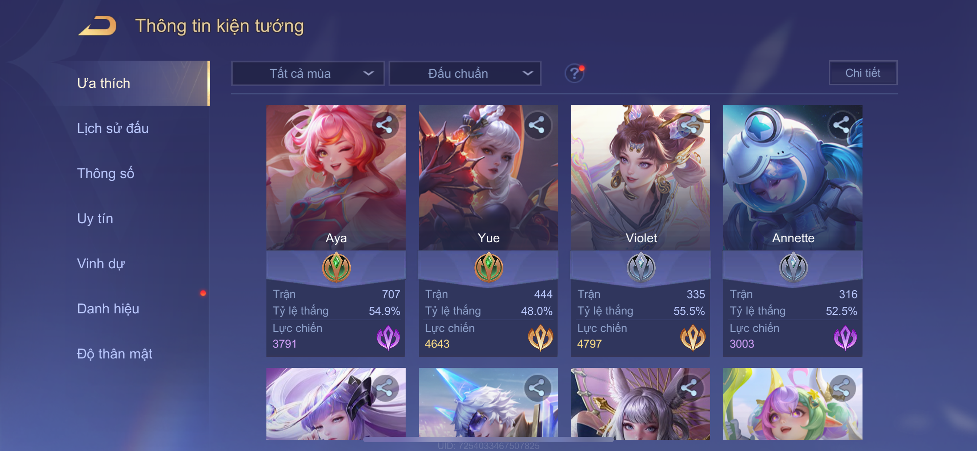Click the horizontal scrollbar at the bottom

488,440
